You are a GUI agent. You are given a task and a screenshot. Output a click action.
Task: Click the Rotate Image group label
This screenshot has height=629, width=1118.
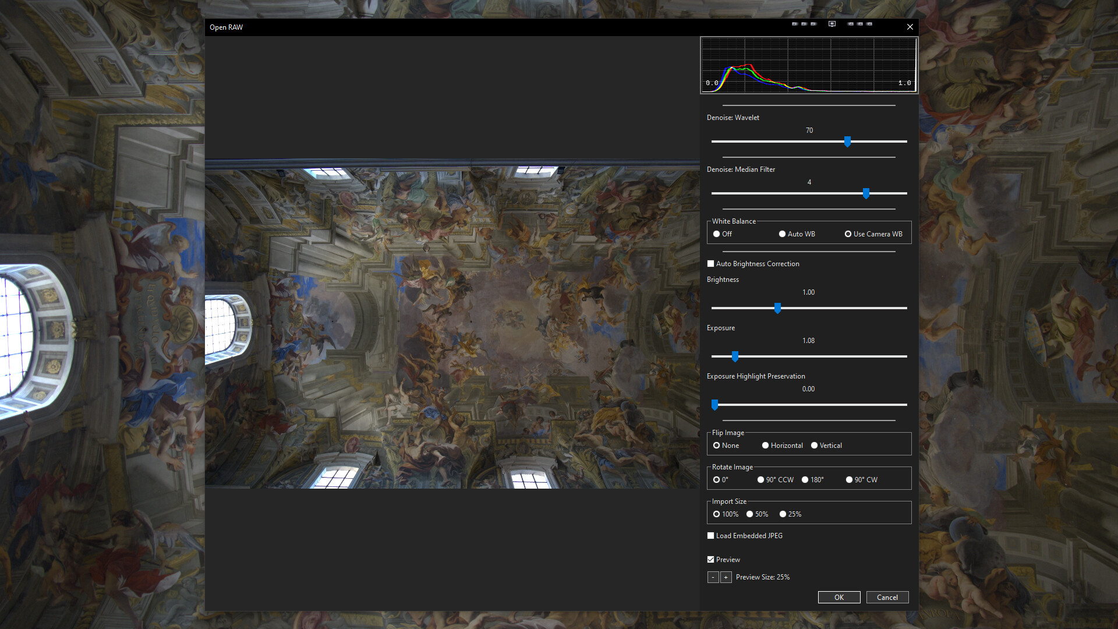pyautogui.click(x=733, y=467)
